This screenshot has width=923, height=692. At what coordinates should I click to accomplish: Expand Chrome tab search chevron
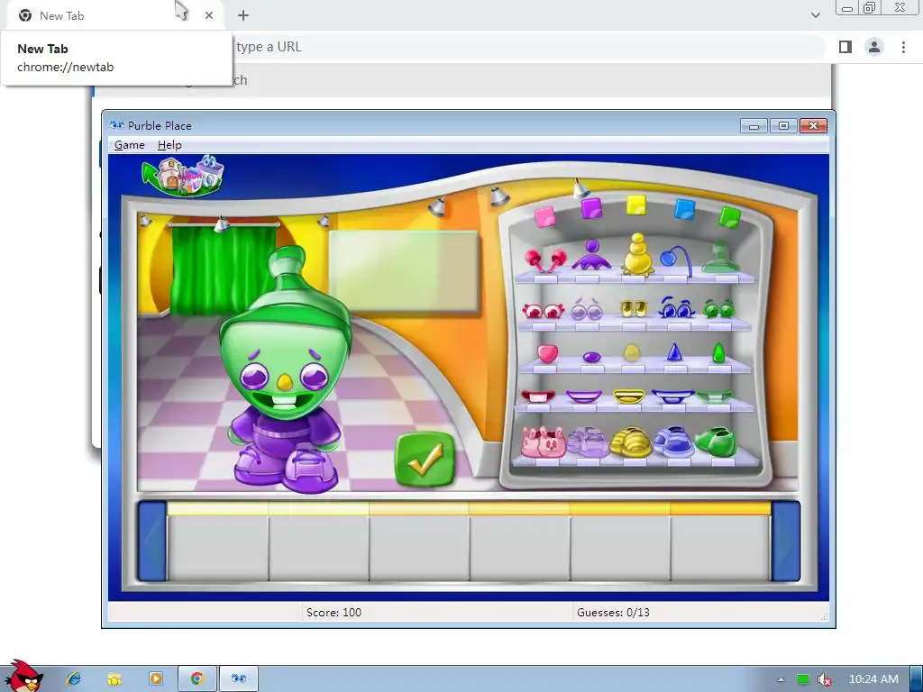(815, 15)
